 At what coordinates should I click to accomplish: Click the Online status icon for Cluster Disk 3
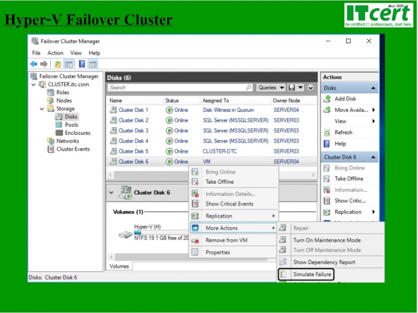coord(169,131)
